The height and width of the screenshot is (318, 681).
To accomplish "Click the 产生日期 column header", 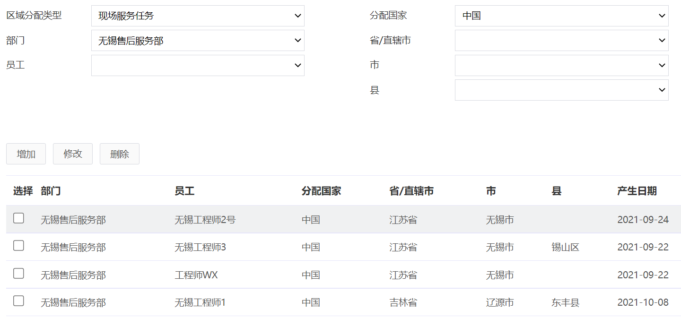I will (637, 191).
